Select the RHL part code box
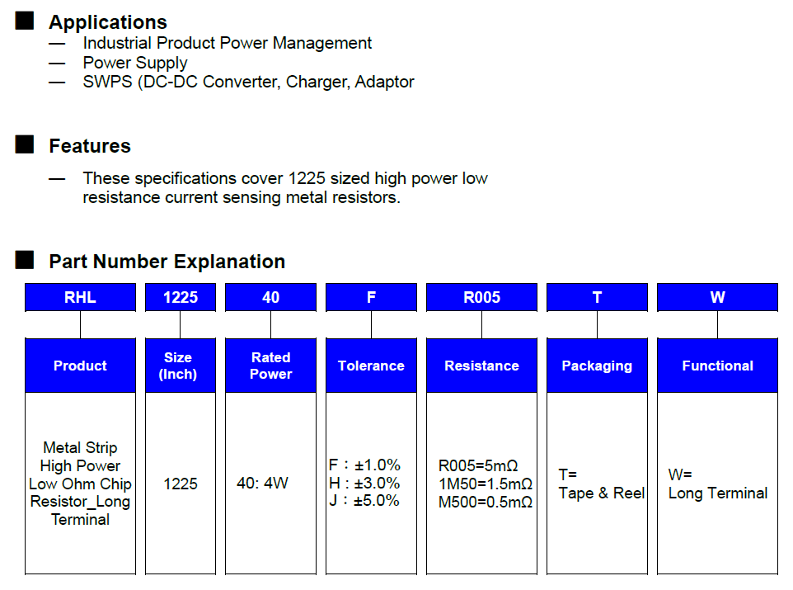Image resolution: width=793 pixels, height=590 pixels. pos(80,298)
